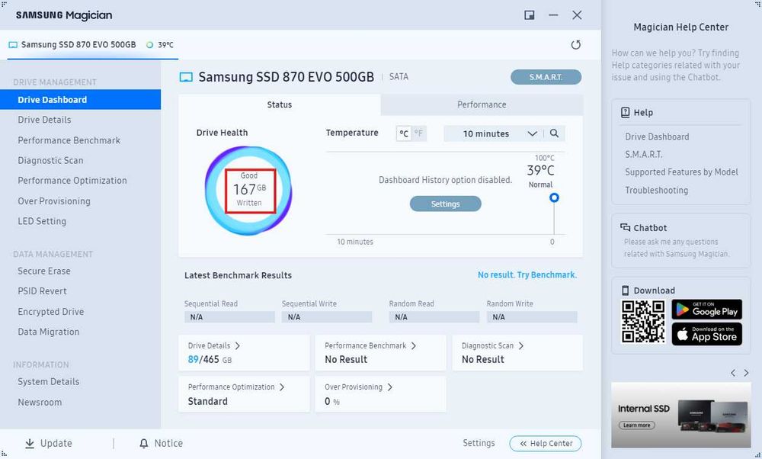Click the mini mode window icon

pyautogui.click(x=530, y=15)
